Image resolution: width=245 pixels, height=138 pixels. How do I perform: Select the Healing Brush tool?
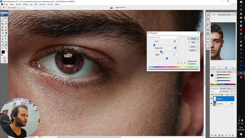coord(2,27)
